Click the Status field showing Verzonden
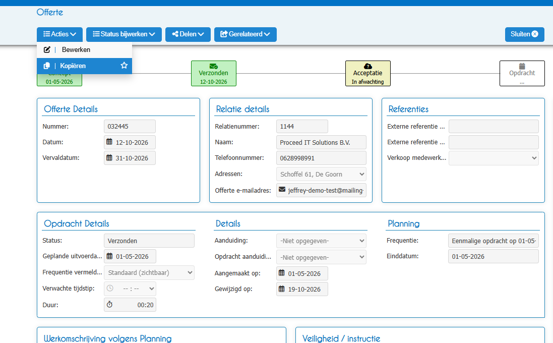This screenshot has height=343, width=553. (x=149, y=241)
